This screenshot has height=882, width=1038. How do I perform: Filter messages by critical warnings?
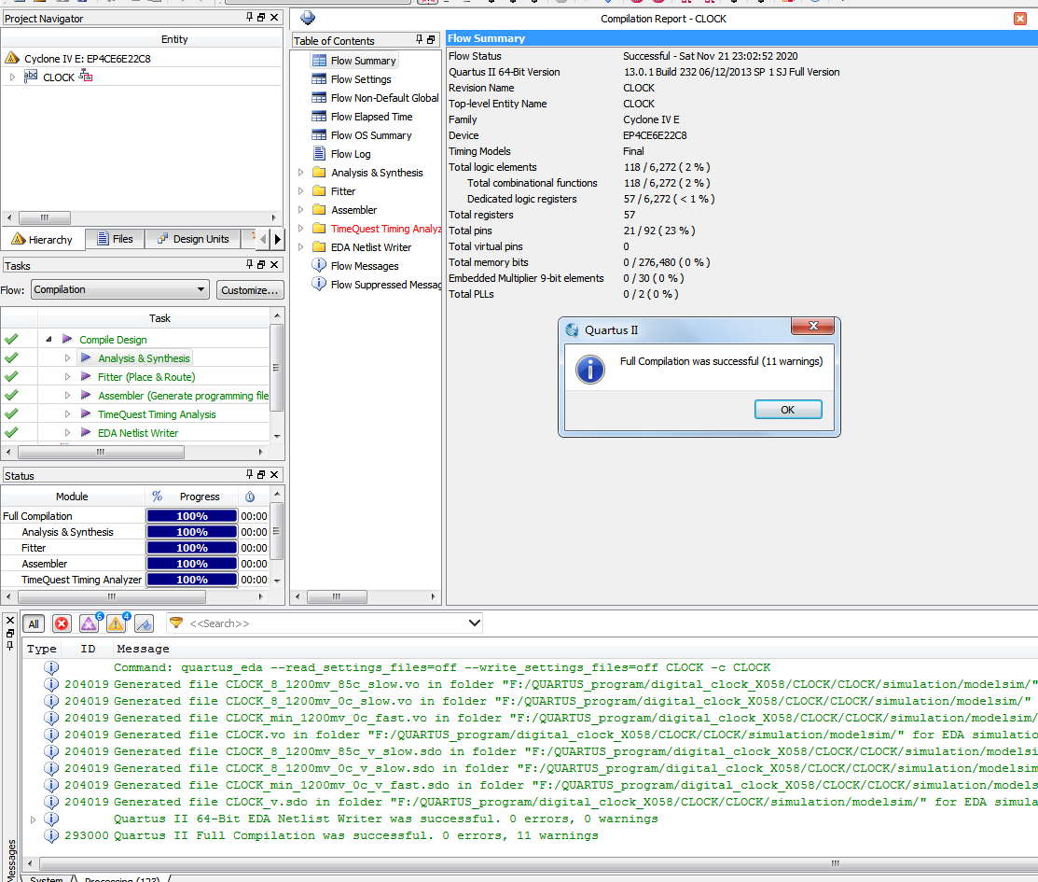coord(89,624)
